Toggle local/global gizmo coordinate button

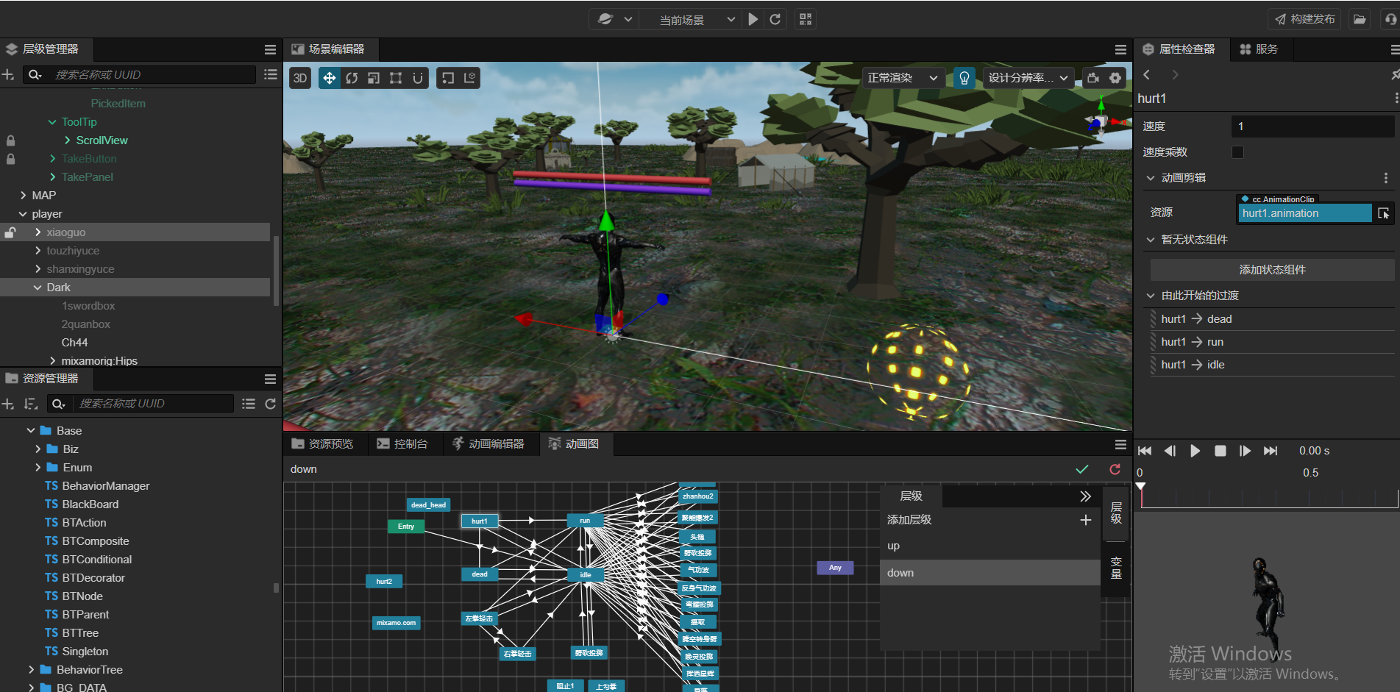click(470, 78)
